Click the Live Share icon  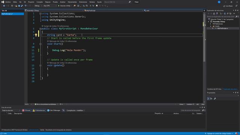click(224, 6)
